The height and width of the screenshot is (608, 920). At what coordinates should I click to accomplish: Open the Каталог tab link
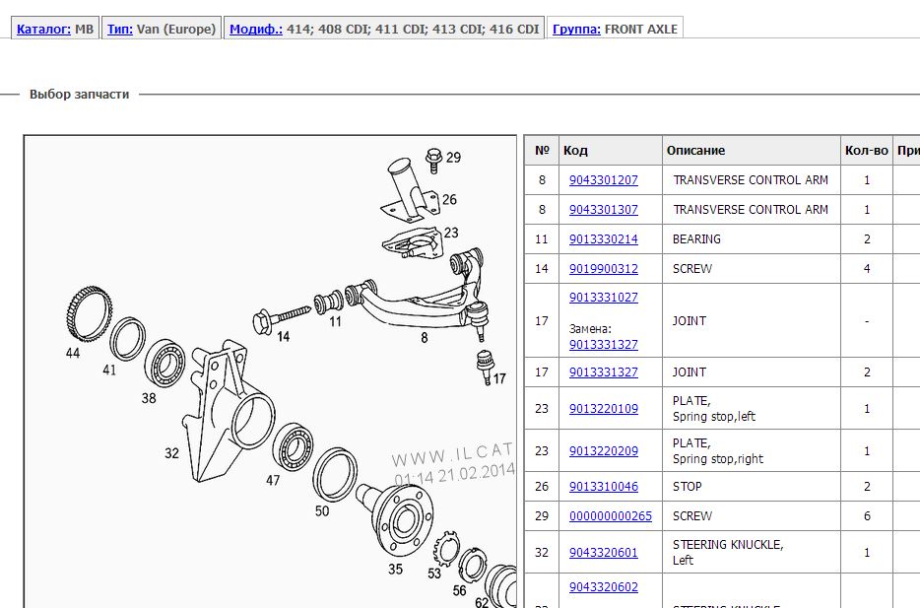(43, 30)
